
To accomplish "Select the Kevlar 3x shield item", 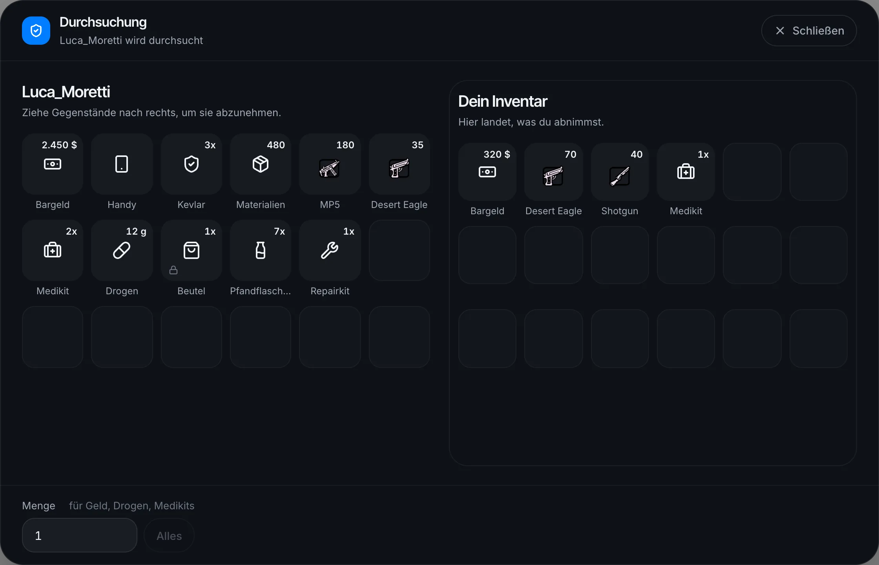I will (x=191, y=164).
